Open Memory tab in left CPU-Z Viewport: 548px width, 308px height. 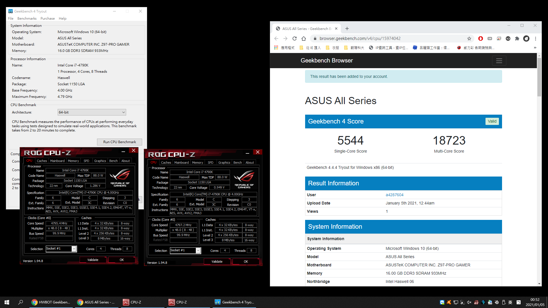(73, 161)
